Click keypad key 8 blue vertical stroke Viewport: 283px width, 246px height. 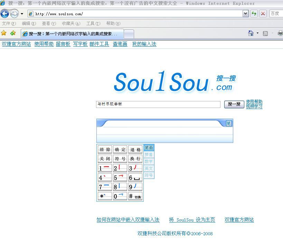(x=120, y=187)
